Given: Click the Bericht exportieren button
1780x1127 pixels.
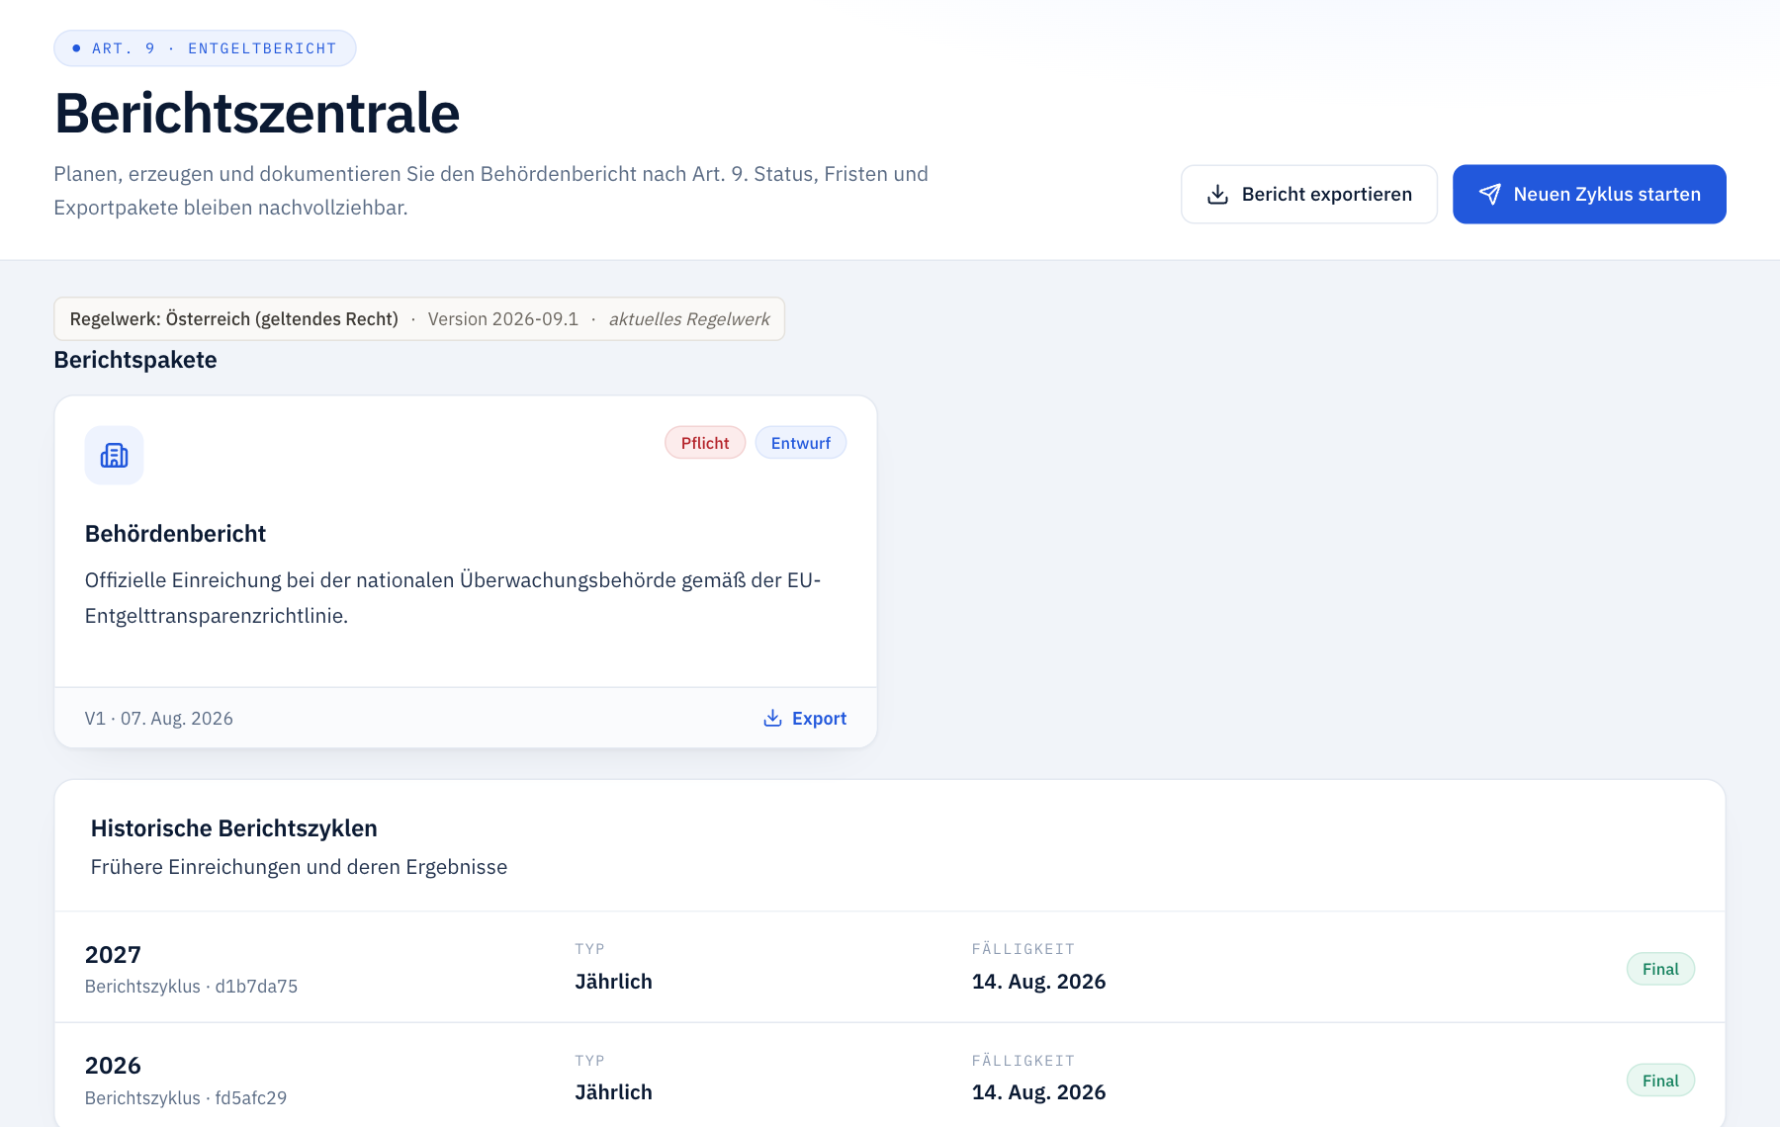Looking at the screenshot, I should coord(1309,195).
